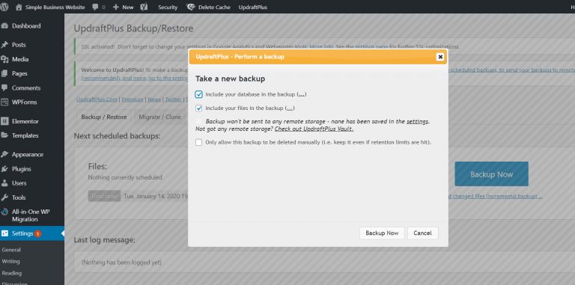
Task: Uncheck Include your database in the backup
Action: click(x=198, y=94)
